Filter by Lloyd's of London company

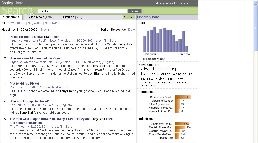[163, 101]
